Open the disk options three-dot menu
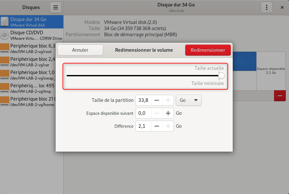 (266, 7)
